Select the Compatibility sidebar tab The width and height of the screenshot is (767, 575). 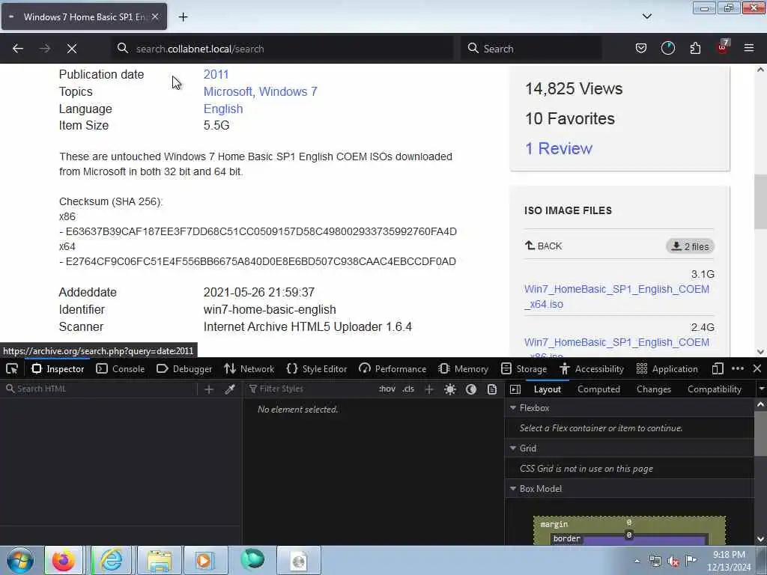pyautogui.click(x=714, y=389)
